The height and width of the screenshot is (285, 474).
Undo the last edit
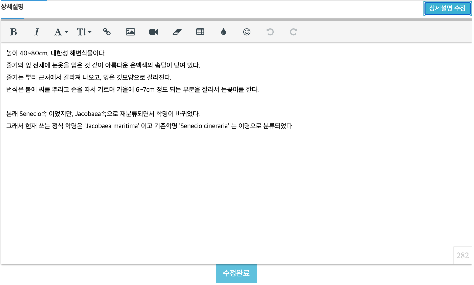[x=270, y=32]
